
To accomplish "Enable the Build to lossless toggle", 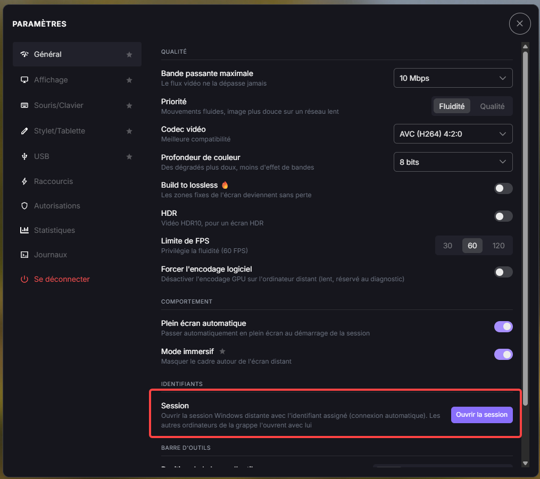I will tap(503, 188).
